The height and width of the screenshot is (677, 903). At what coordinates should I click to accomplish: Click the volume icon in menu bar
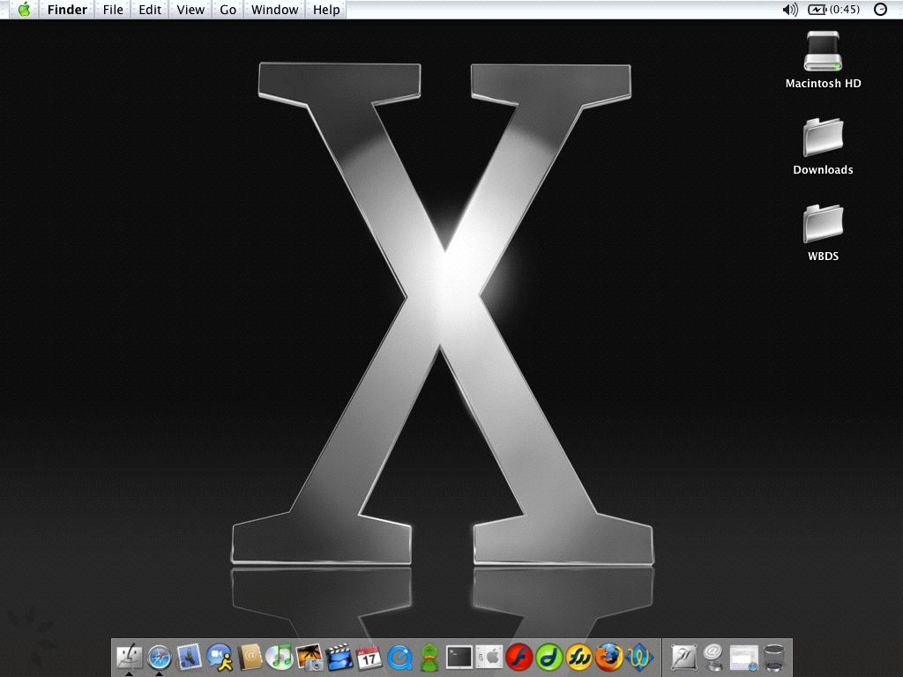(x=790, y=9)
